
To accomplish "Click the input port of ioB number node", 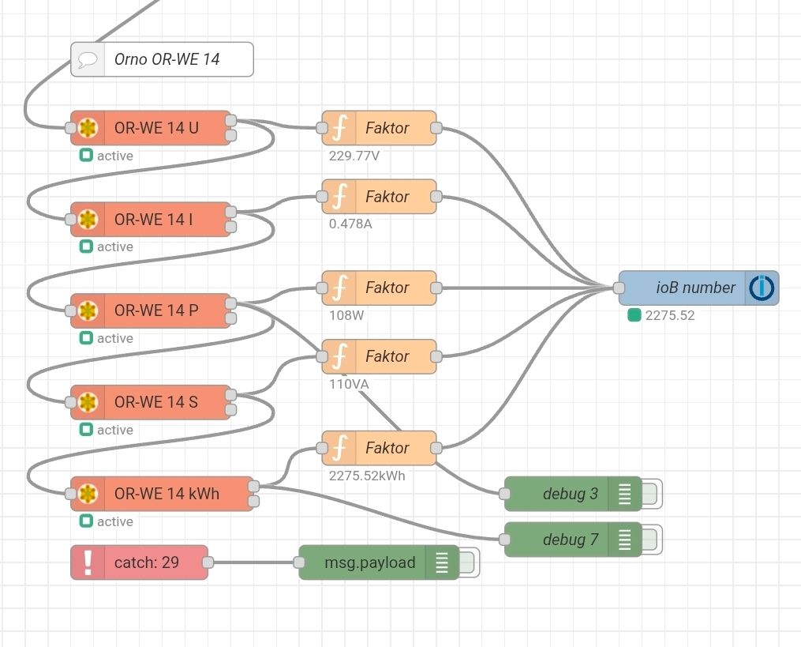I will (x=619, y=288).
